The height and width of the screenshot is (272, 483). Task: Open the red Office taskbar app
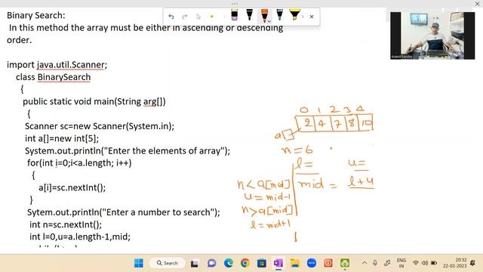point(328,264)
